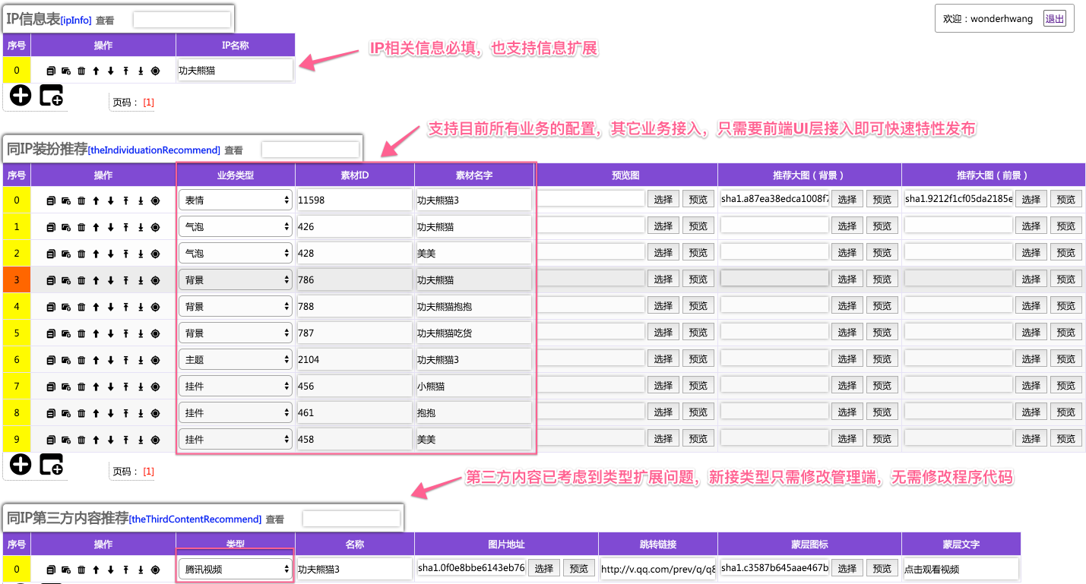Open the 业务类型 dropdown on the 小熊猫 row
Viewport: 1086px width, 584px height.
pyautogui.click(x=235, y=385)
